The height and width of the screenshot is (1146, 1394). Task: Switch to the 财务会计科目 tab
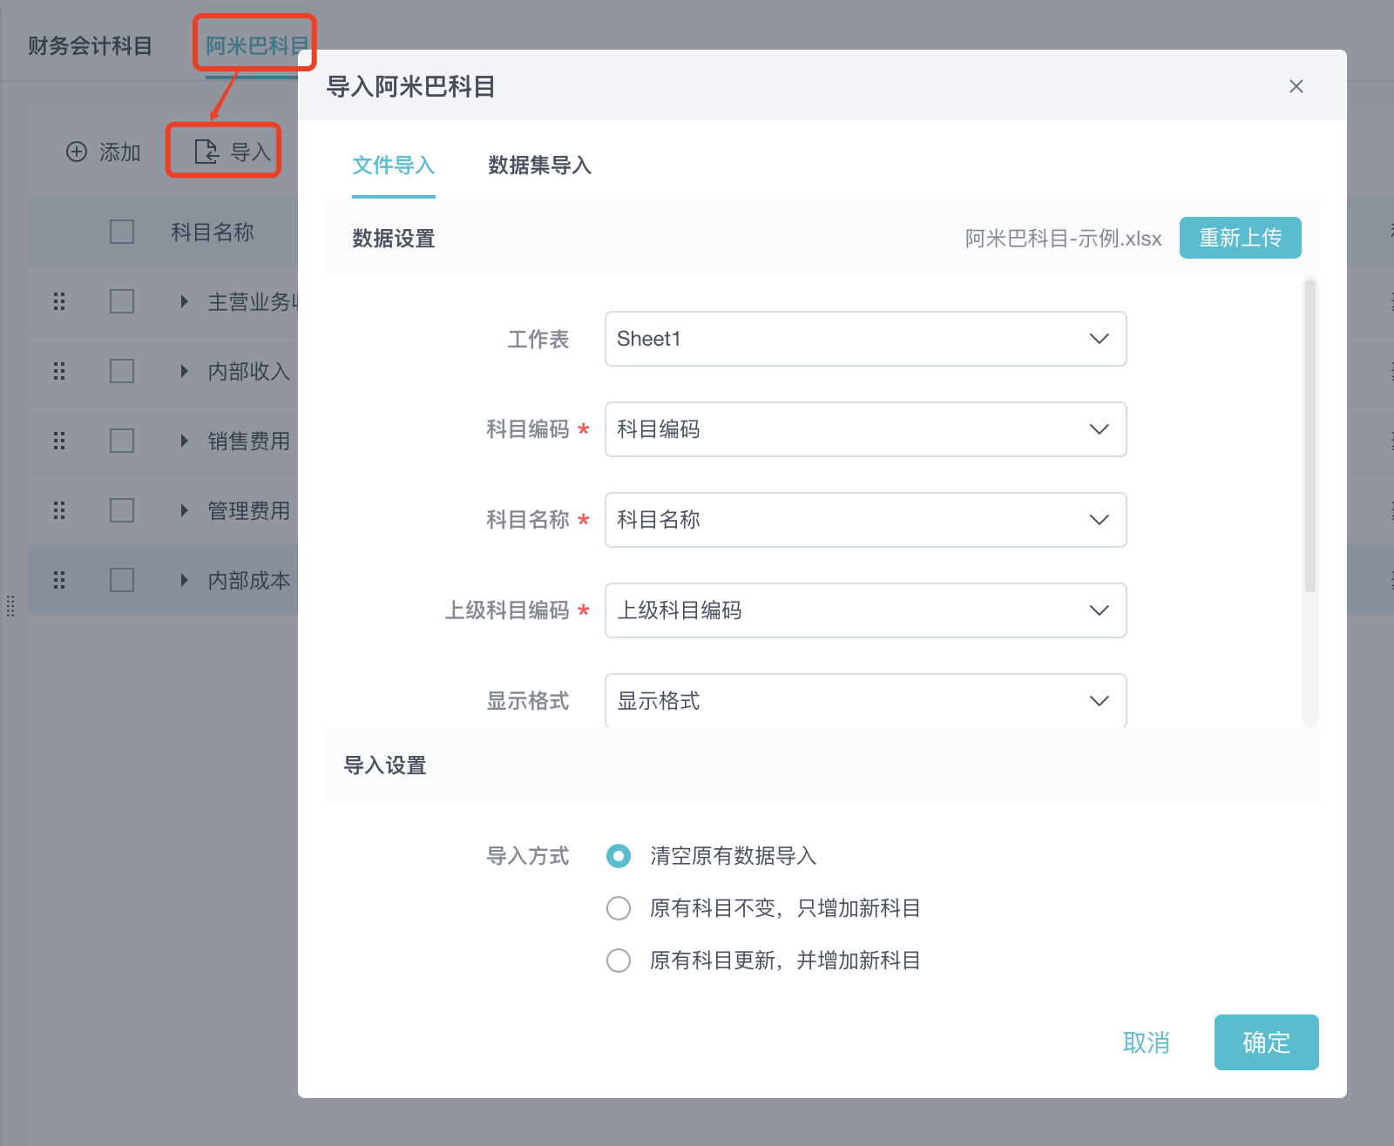click(x=90, y=45)
